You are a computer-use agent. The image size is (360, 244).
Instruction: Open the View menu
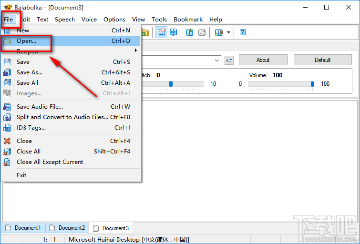click(x=138, y=20)
